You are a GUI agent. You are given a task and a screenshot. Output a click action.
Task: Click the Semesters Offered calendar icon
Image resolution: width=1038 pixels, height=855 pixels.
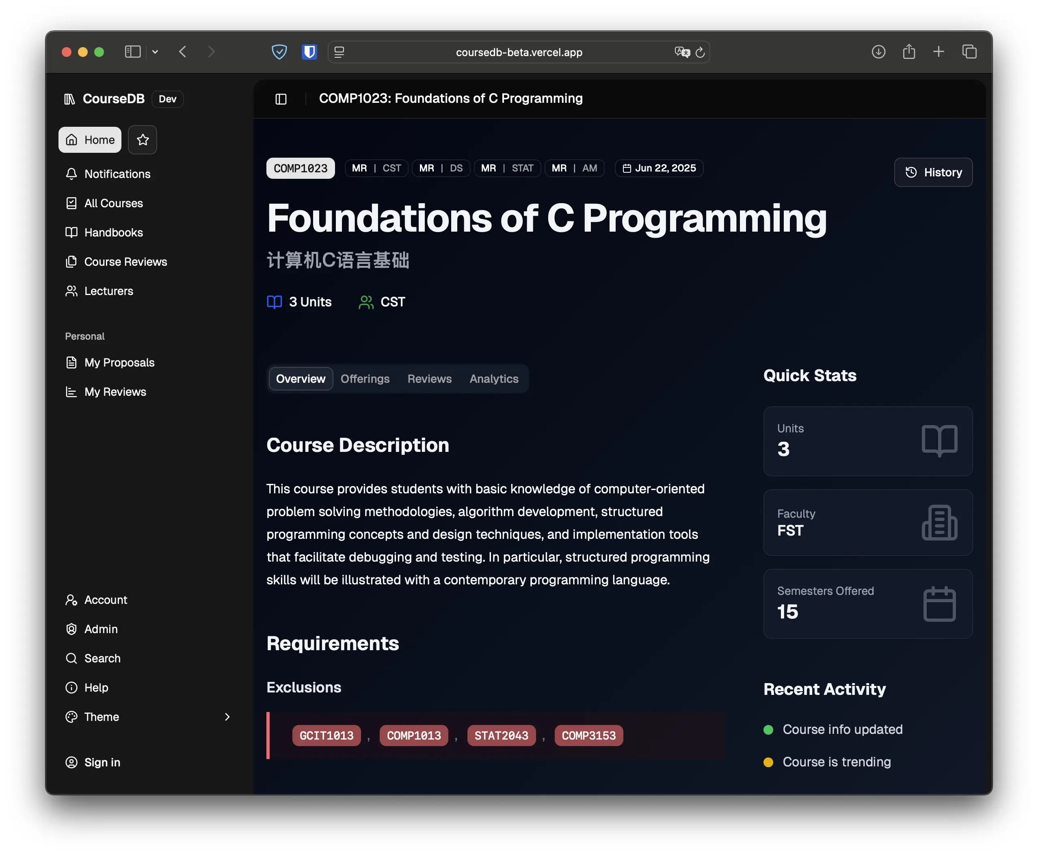[x=939, y=604]
